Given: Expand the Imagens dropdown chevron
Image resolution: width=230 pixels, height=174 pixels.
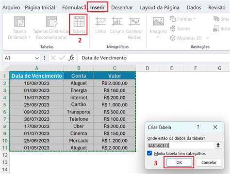Looking at the screenshot, I should click(x=158, y=37).
